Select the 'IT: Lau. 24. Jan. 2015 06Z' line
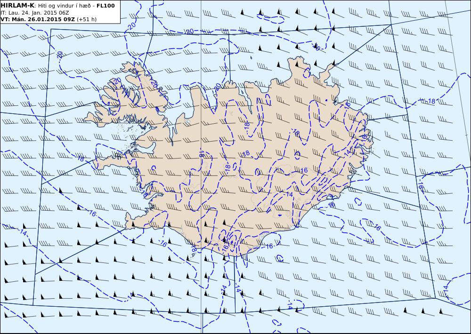Screen dimensions: 471x334 point(35,13)
